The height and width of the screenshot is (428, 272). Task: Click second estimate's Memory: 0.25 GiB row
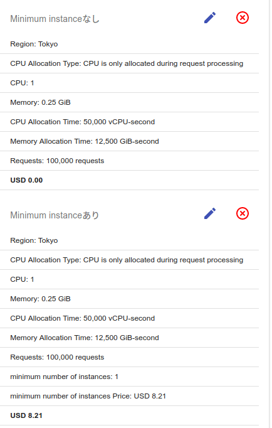tap(129, 299)
